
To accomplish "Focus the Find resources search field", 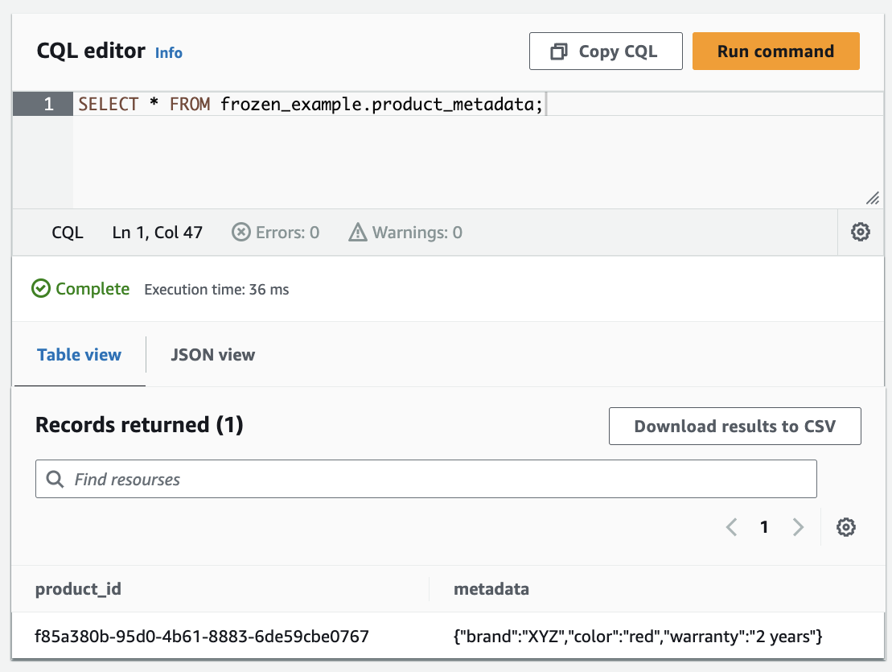I will (x=434, y=480).
